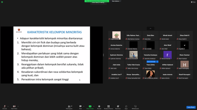Select Nur Amelia's black video tile
The height and width of the screenshot is (110, 197).
click(151, 45)
